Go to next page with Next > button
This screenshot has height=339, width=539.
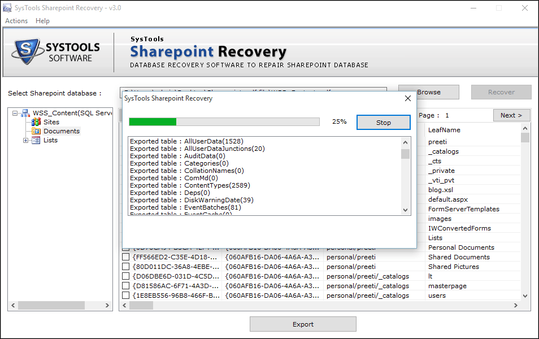coord(511,115)
